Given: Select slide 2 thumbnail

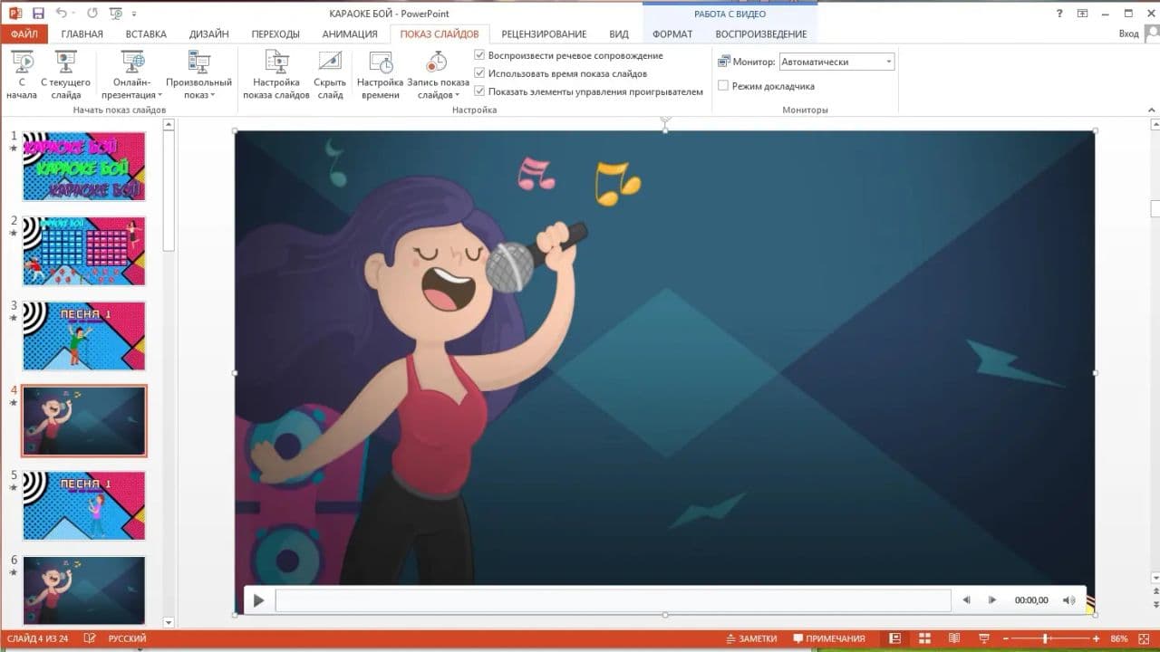Looking at the screenshot, I should [83, 251].
